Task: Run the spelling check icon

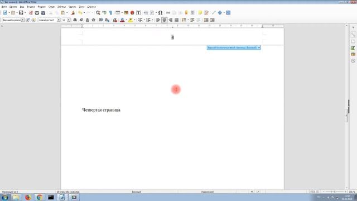Action: click(x=104, y=13)
